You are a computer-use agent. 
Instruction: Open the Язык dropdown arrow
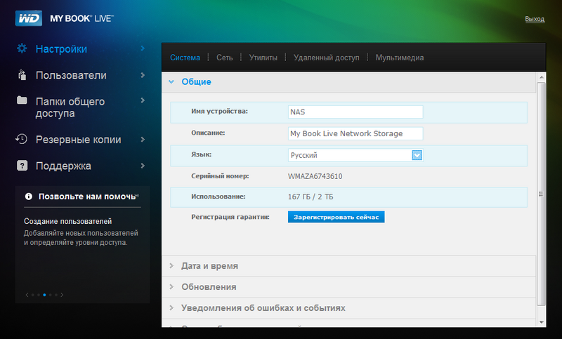point(417,155)
